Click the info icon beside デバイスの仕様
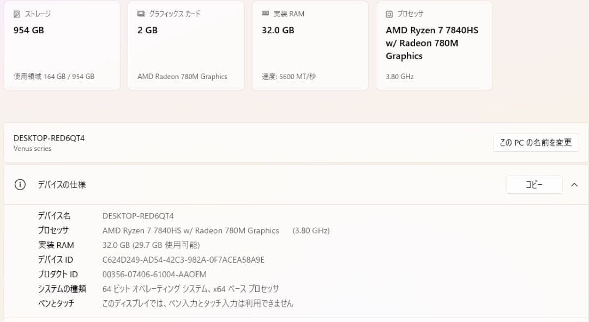Image resolution: width=589 pixels, height=322 pixels. point(20,185)
